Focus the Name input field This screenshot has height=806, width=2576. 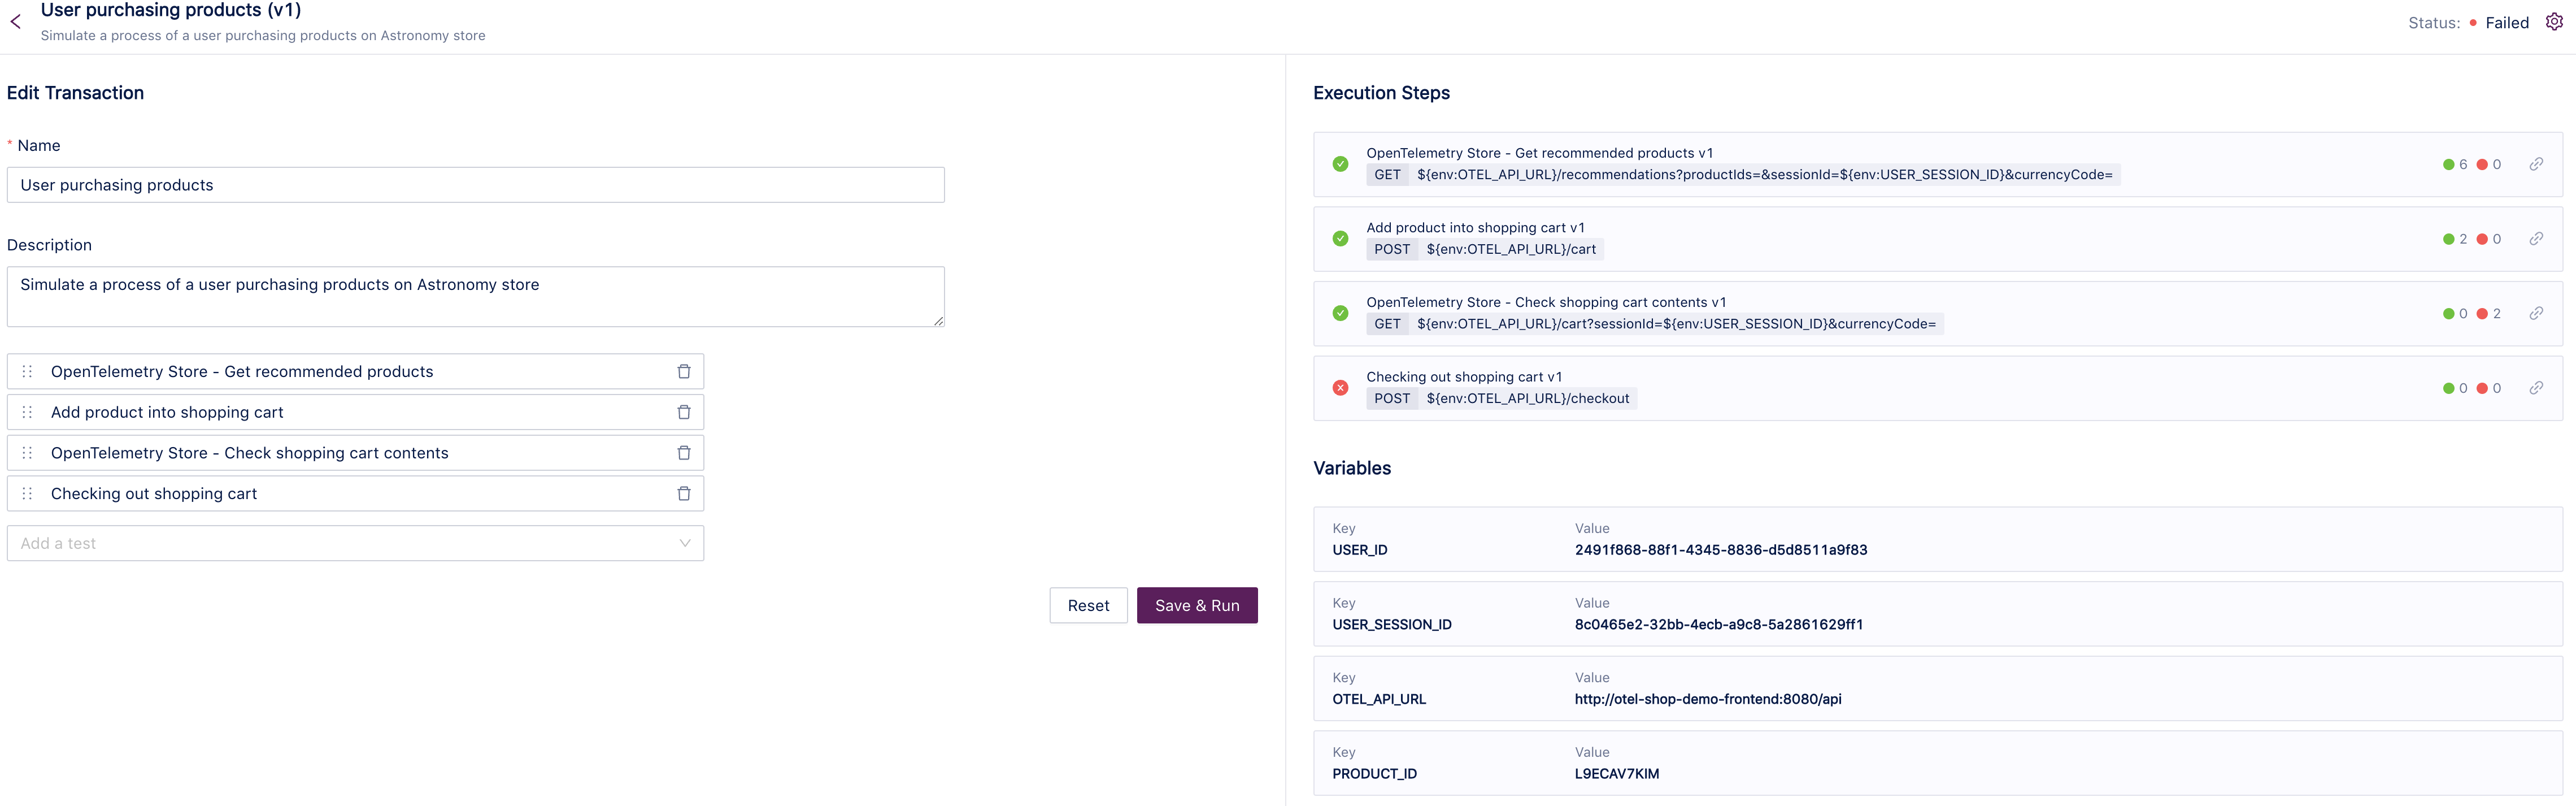coord(475,185)
